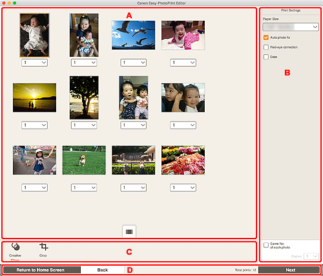
Task: Check Same No. of each photo
Action: (x=266, y=245)
